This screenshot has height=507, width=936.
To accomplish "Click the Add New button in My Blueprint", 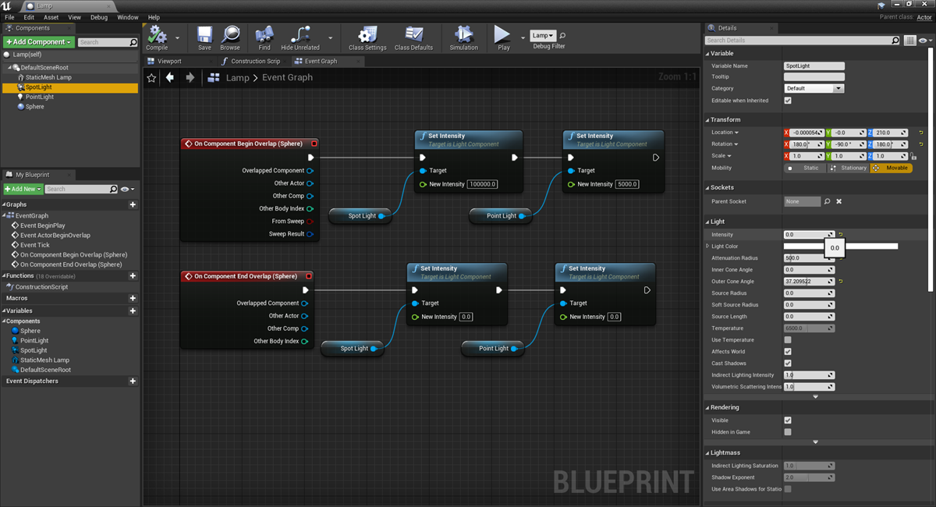I will [x=23, y=188].
